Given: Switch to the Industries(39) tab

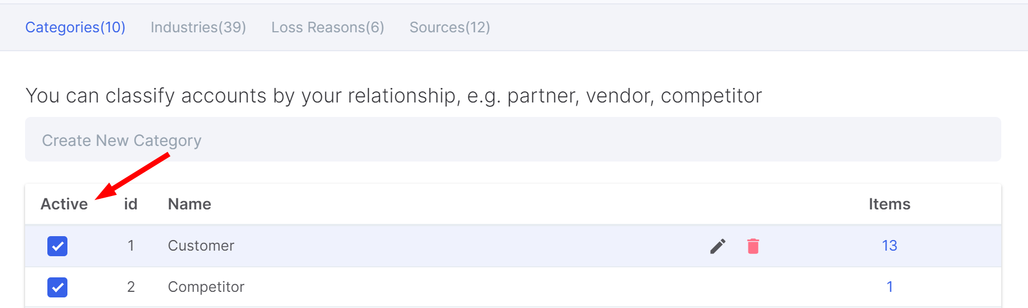Looking at the screenshot, I should click(198, 27).
